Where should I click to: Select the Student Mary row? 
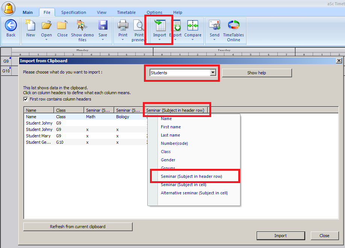pos(38,136)
